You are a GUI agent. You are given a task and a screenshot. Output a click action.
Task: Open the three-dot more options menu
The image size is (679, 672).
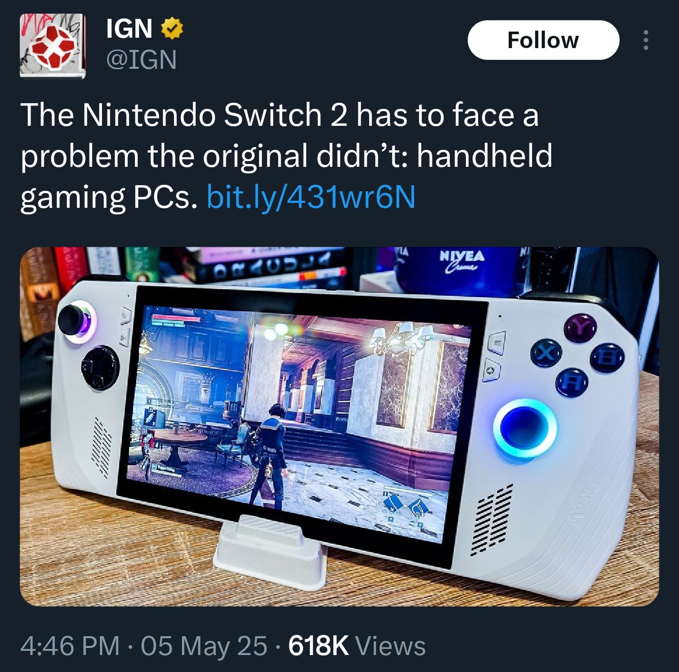click(646, 40)
